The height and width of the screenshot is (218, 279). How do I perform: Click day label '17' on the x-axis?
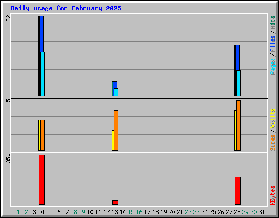pos(147,212)
